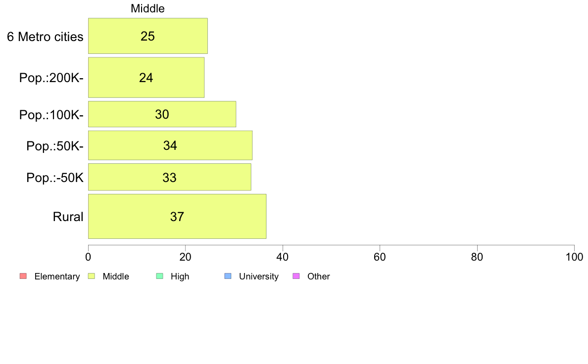The height and width of the screenshot is (364, 588).
Task: Select the Pop.:-50K bar showing 33
Action: [169, 177]
